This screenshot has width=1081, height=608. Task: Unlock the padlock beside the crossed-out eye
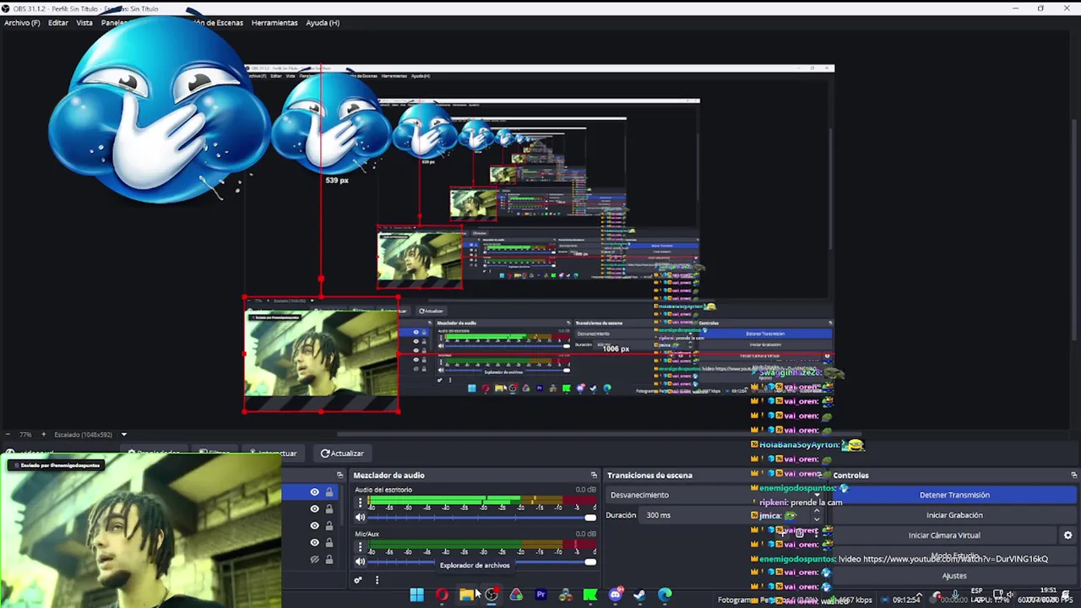(x=329, y=559)
